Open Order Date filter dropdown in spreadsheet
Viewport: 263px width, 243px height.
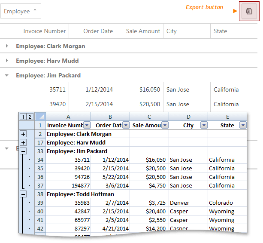(x=126, y=125)
